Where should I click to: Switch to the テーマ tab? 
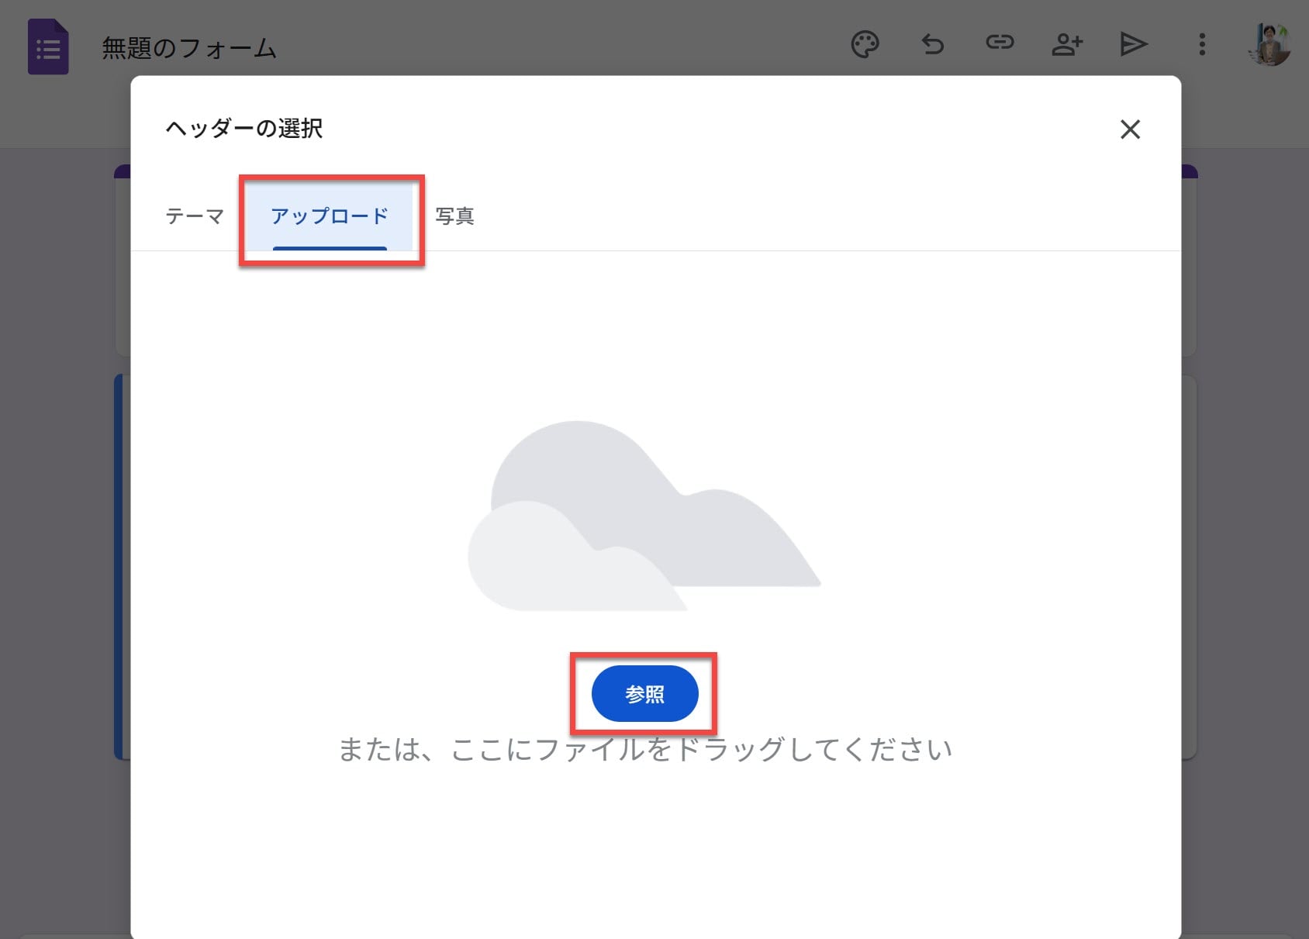pos(195,216)
